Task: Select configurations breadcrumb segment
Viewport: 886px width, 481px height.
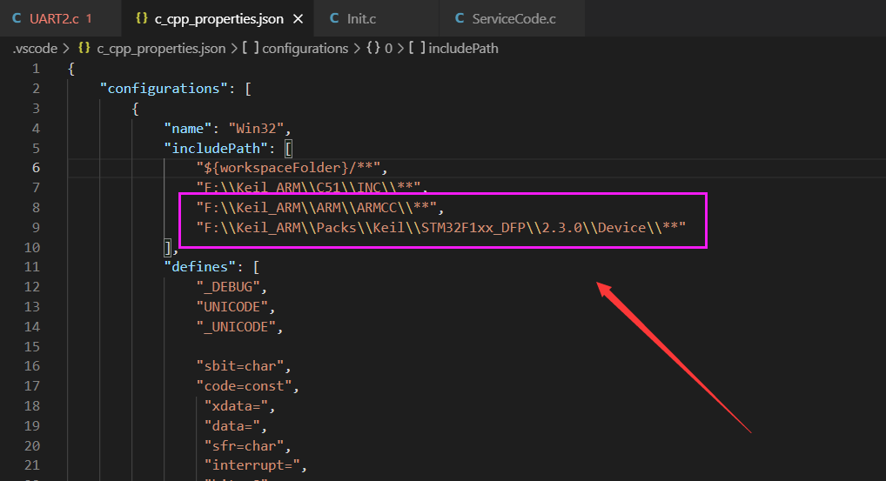Action: pyautogui.click(x=305, y=49)
